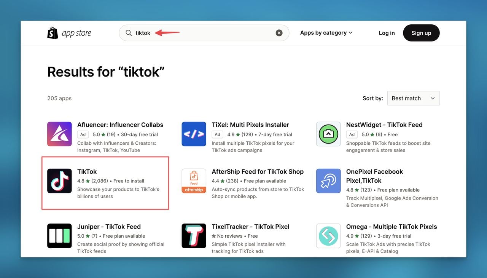487x278 pixels.
Task: Click the TiXel Multi Pixels app icon
Action: coord(194,134)
